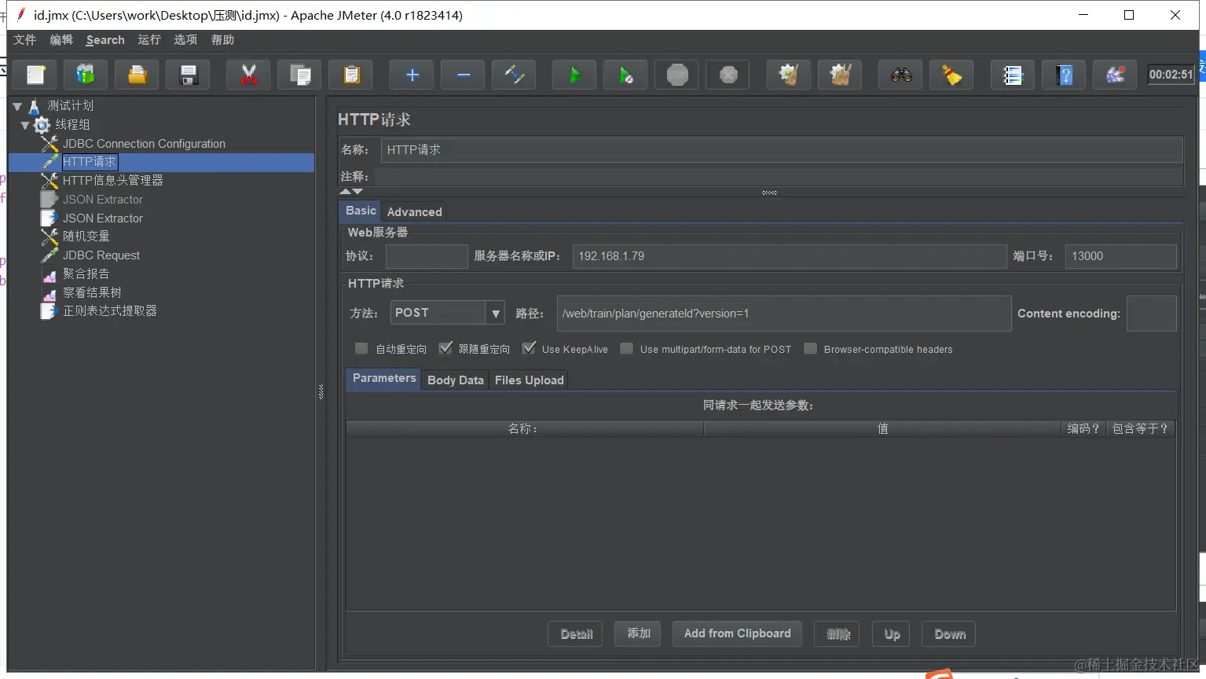
Task: Cut the selection with scissors icon
Action: point(248,75)
